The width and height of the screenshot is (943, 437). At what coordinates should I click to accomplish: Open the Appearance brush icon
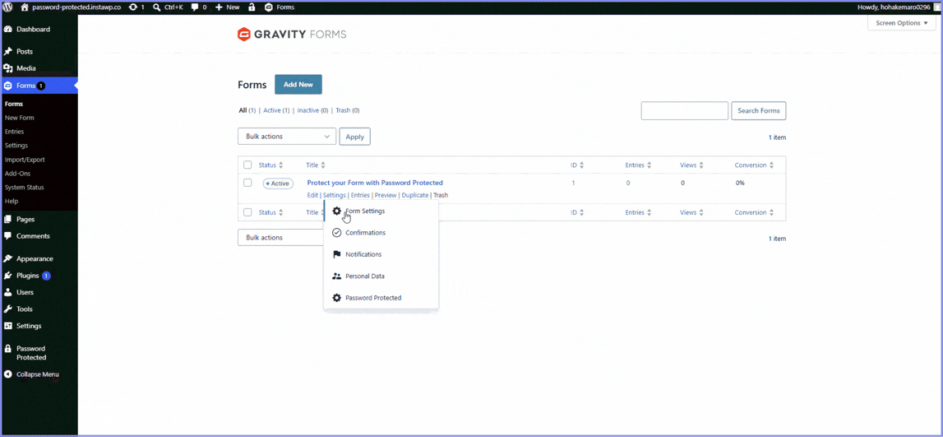coord(8,258)
